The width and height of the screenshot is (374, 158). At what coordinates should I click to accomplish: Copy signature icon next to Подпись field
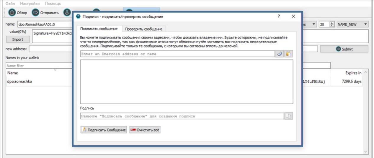pyautogui.click(x=288, y=116)
